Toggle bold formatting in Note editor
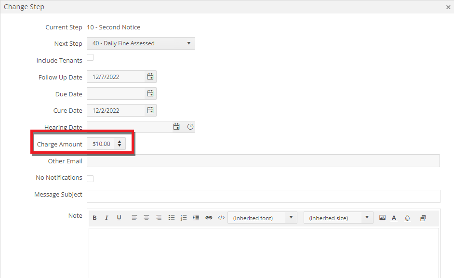Viewport: 454px width, 278px height. coord(94,218)
